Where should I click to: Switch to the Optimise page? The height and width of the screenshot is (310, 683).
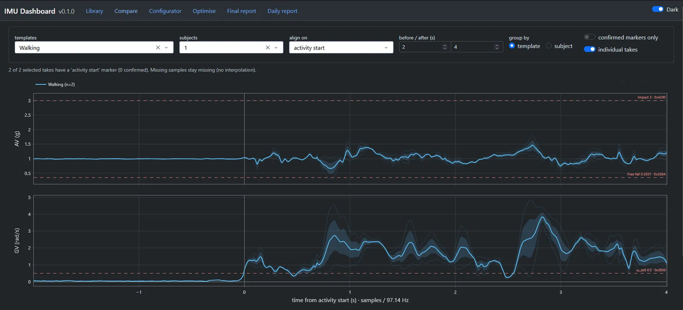pos(204,11)
